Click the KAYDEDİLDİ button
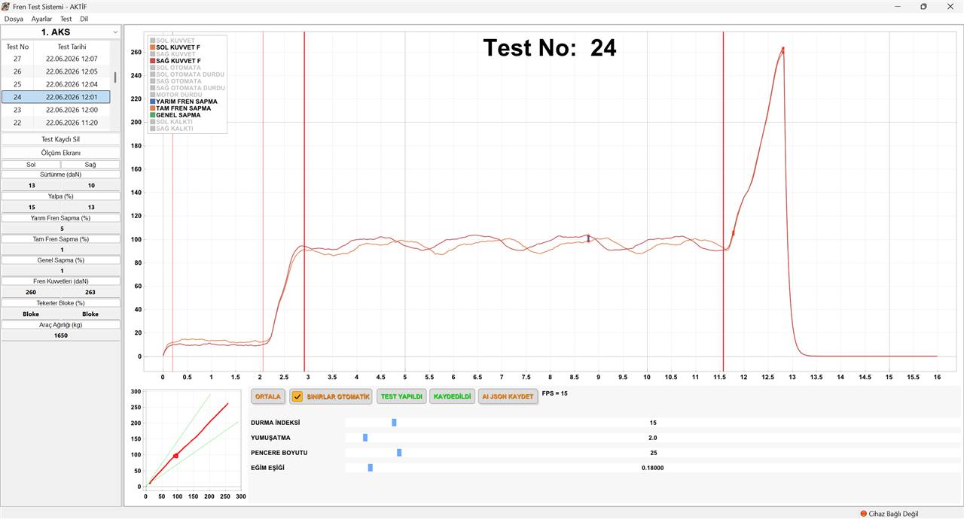The width and height of the screenshot is (964, 519). click(x=452, y=396)
